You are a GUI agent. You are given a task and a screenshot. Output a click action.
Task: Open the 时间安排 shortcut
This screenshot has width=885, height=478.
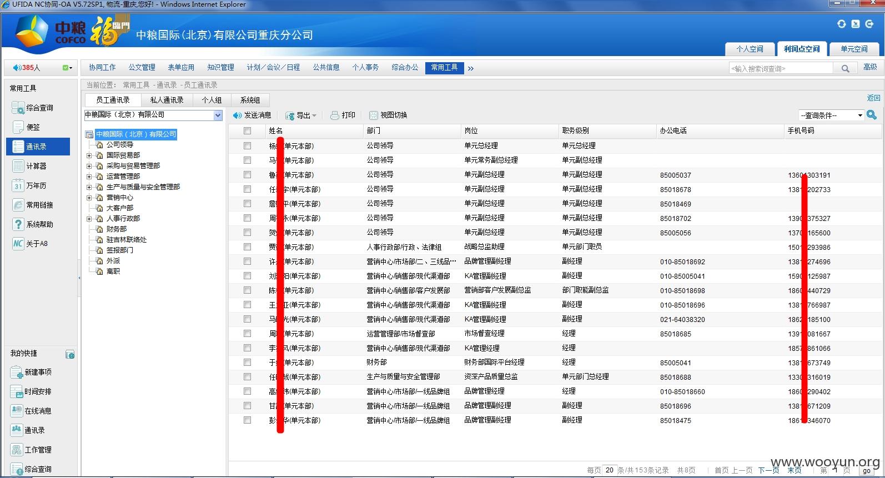(x=32, y=391)
